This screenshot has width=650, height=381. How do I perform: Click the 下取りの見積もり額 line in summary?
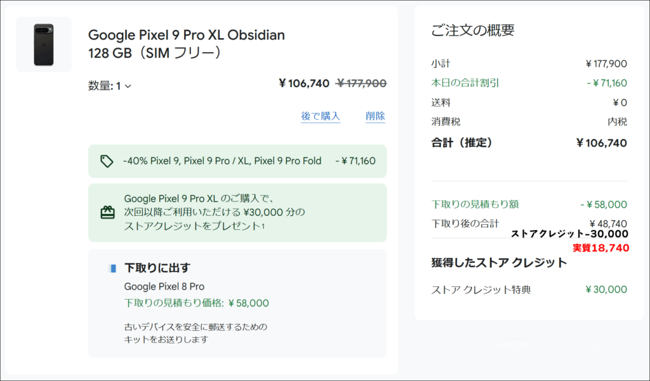click(529, 204)
